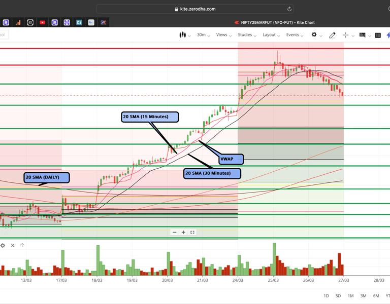Click the 13/03 date label

tap(26, 280)
